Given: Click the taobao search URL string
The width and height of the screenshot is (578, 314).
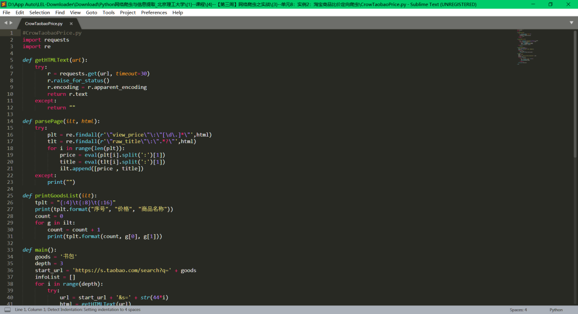Looking at the screenshot, I should (x=121, y=271).
